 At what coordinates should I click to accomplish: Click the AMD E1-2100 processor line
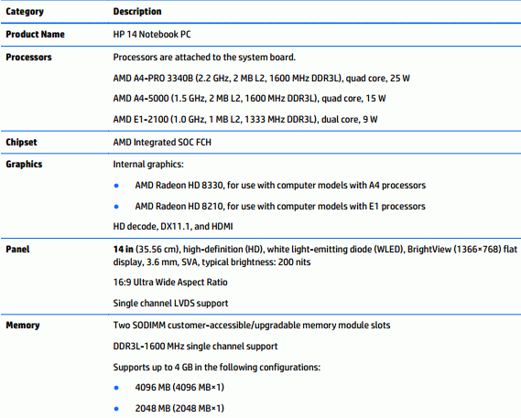coord(245,119)
